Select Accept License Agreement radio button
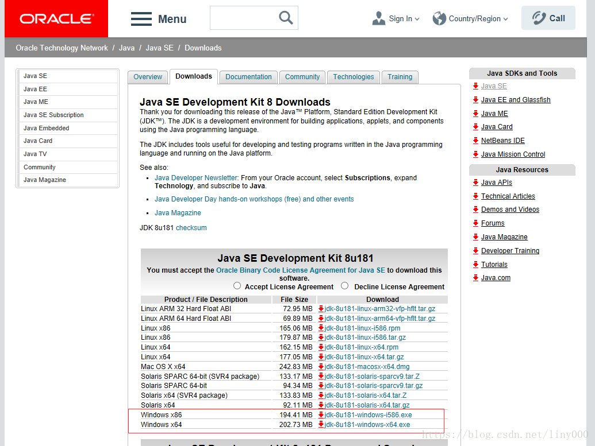595x446 pixels. [x=237, y=286]
